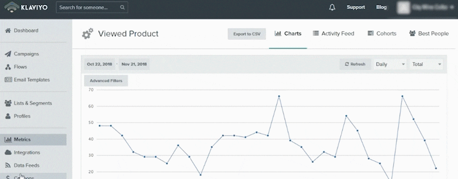
Task: Click the Dashboard home icon
Action: click(8, 30)
